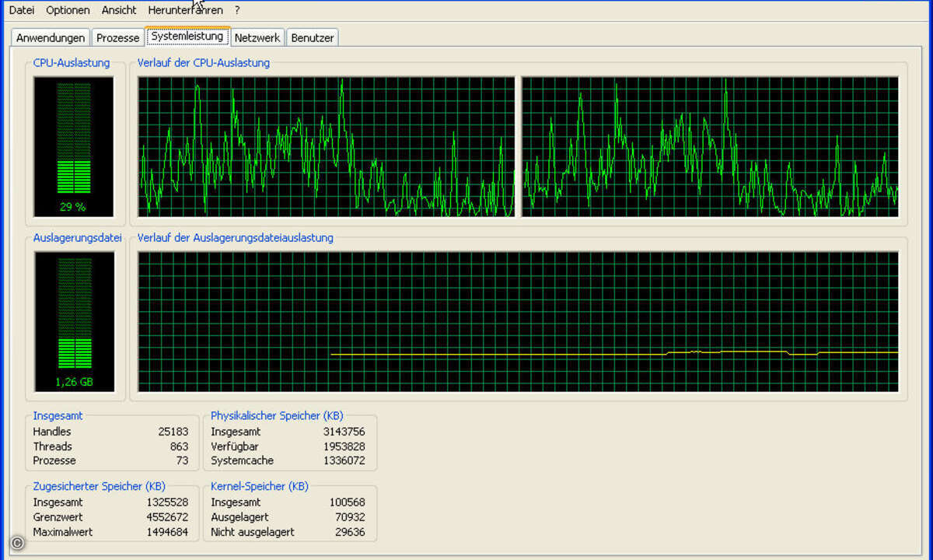The height and width of the screenshot is (560, 933).
Task: Click the Auslagerungsdatei meter showing 1,26 GB
Action: [x=74, y=321]
